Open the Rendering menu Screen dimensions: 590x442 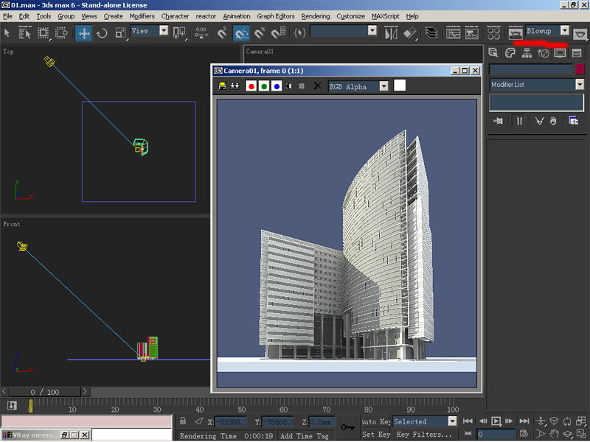(x=316, y=16)
